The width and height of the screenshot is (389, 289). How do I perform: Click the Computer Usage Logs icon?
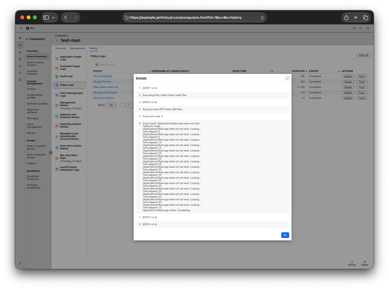pyautogui.click(x=57, y=68)
